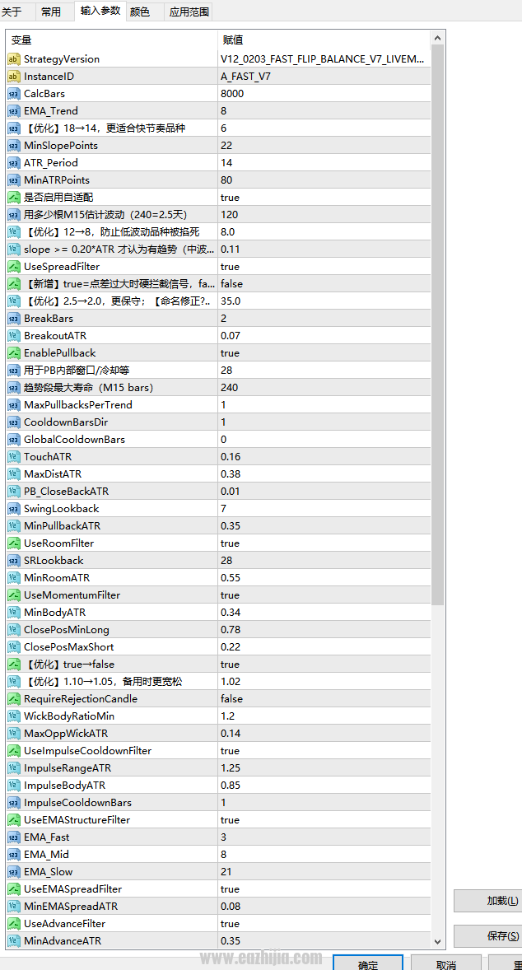Viewport: 522px width, 970px height.
Task: Click the 加载(L) button
Action: 488,901
